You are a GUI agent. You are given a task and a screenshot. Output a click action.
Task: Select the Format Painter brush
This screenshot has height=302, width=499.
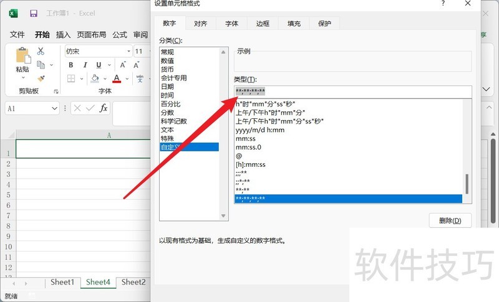[41, 78]
